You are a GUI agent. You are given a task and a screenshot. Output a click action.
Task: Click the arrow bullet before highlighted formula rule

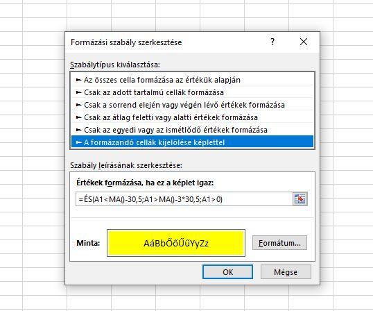pos(78,142)
